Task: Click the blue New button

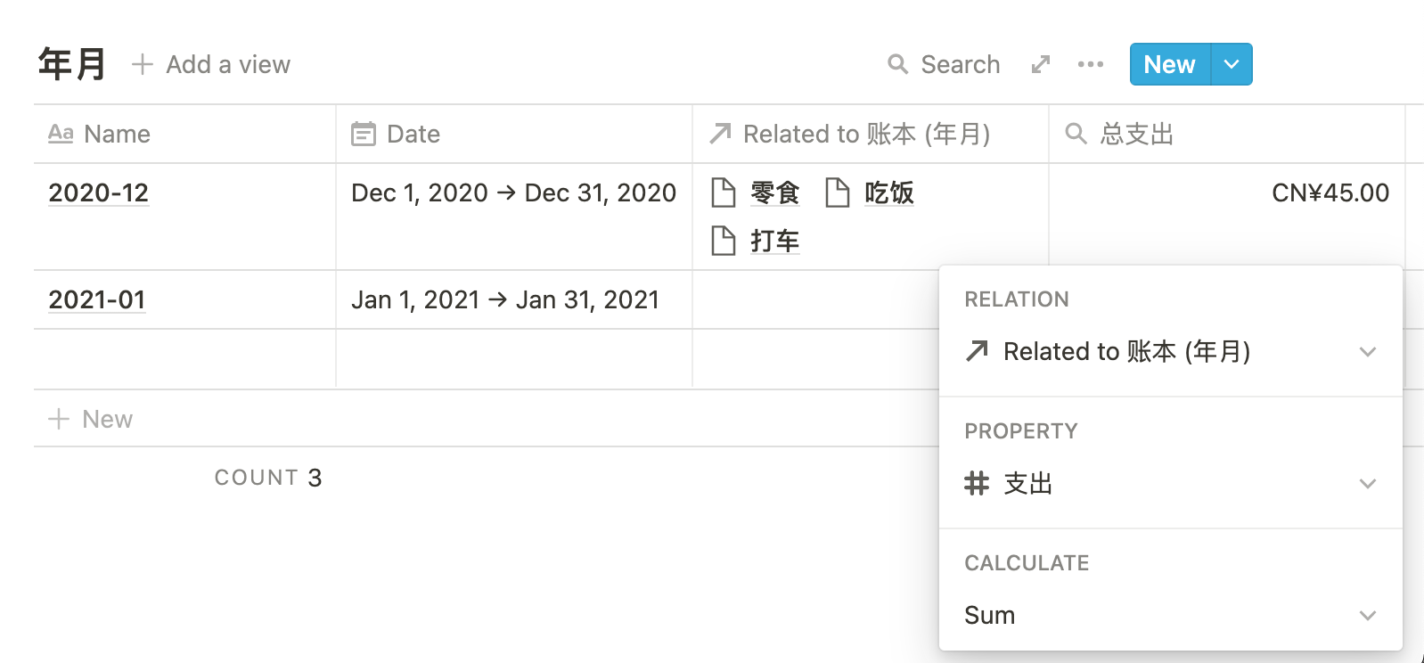Action: [x=1169, y=64]
